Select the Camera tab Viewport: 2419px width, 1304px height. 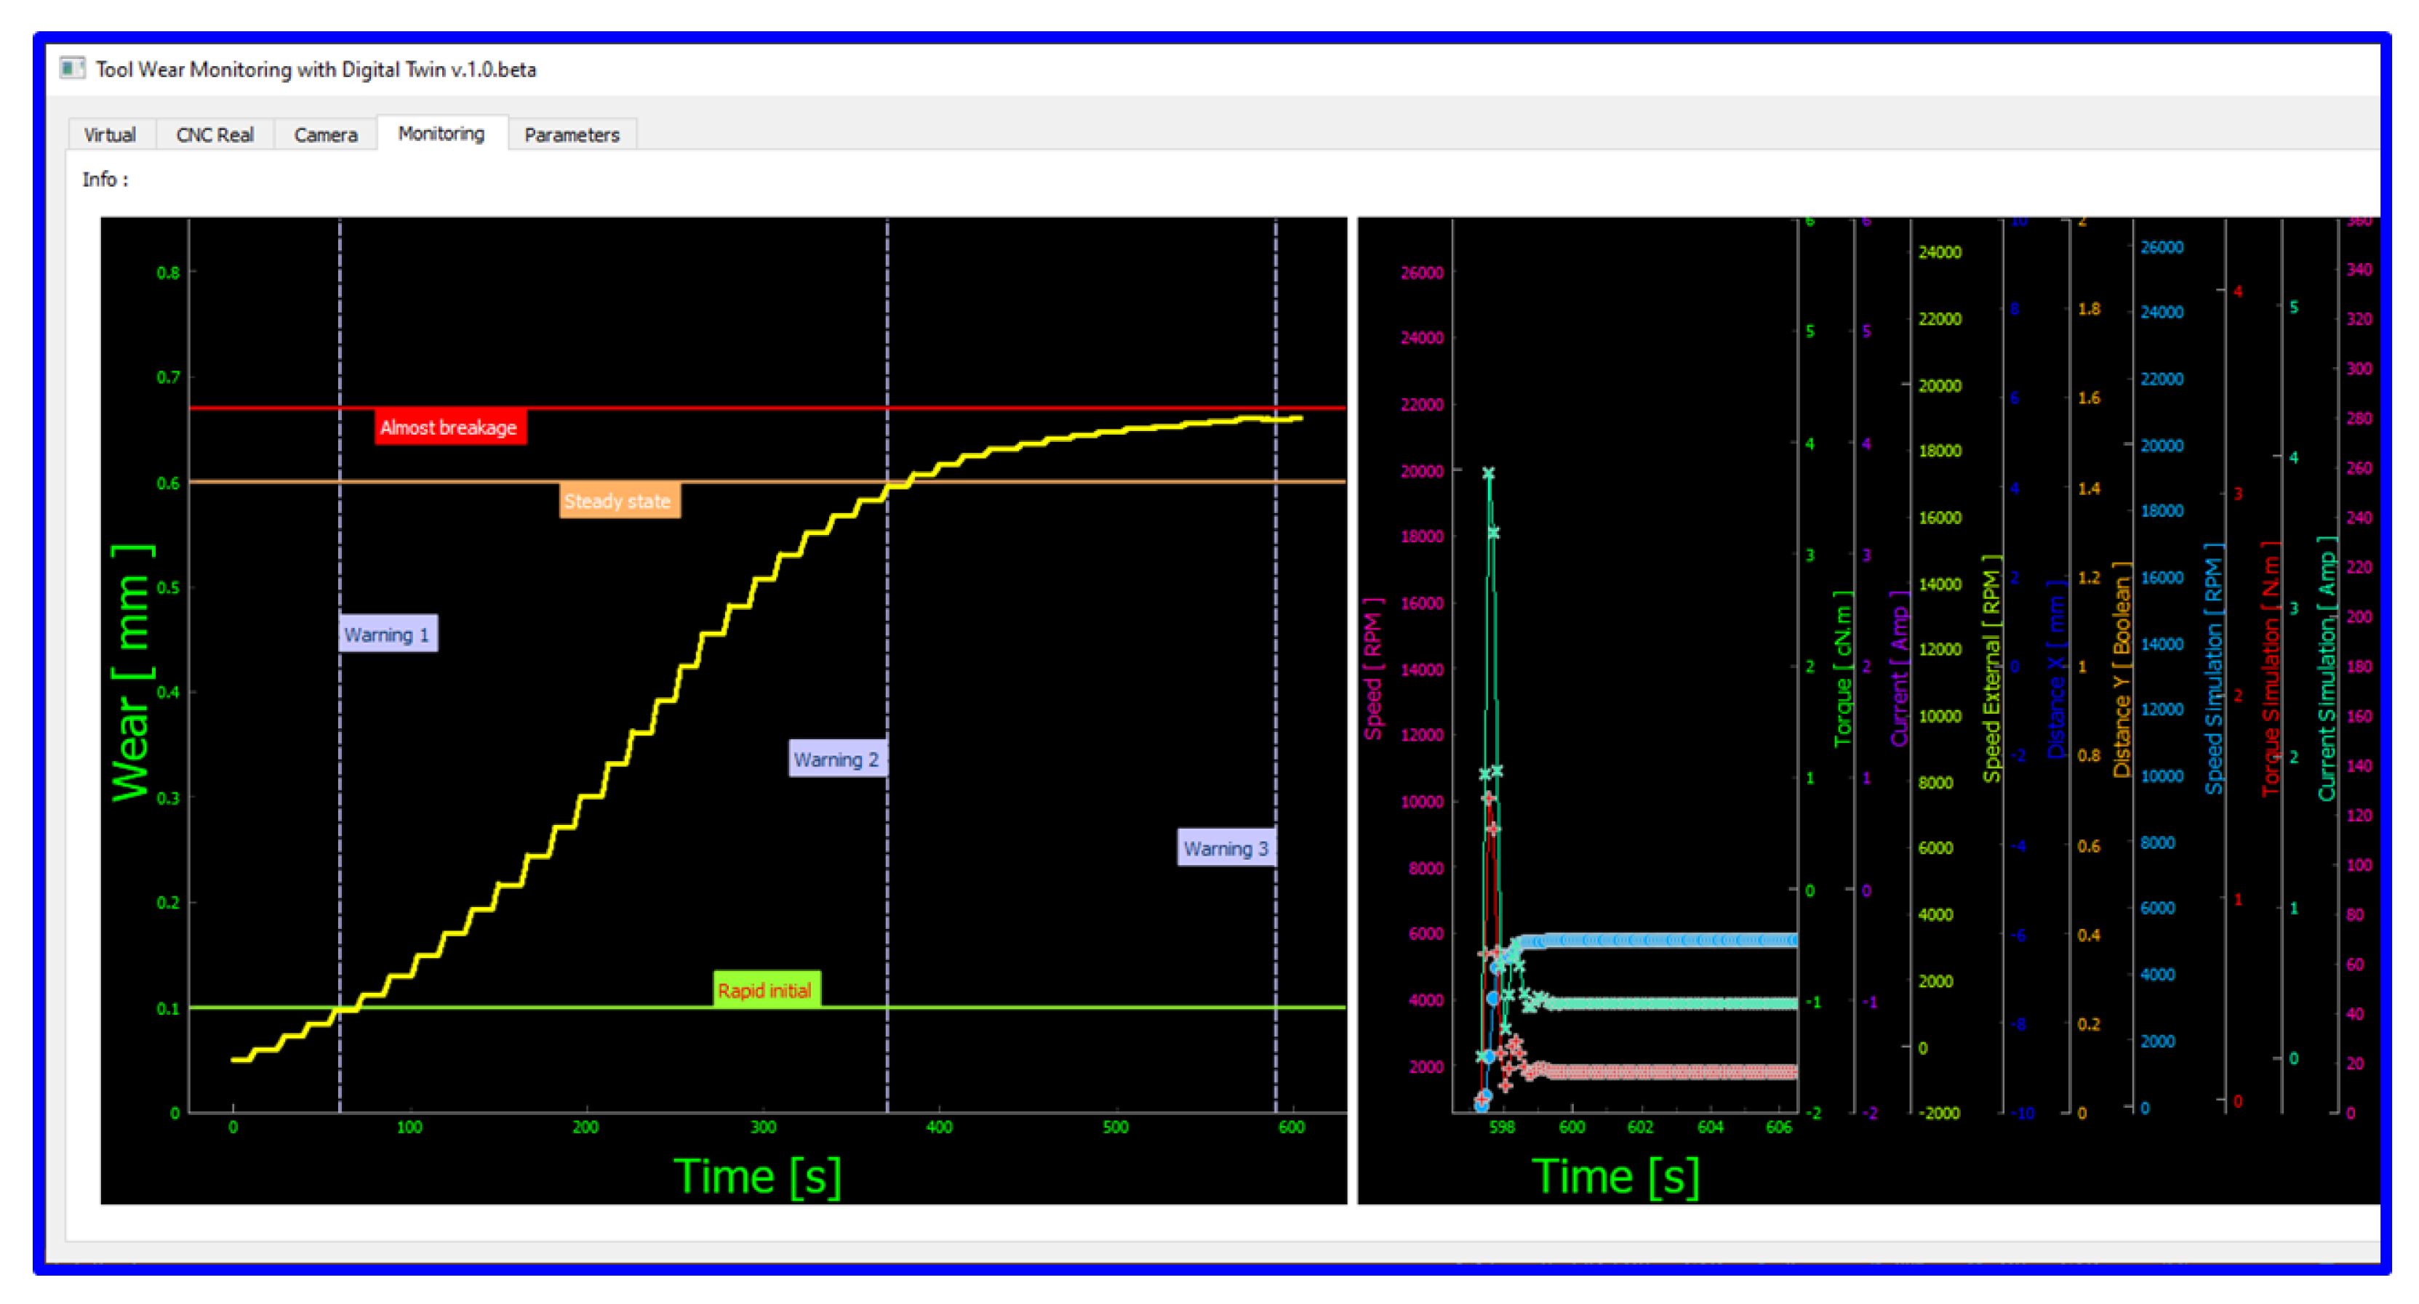pyautogui.click(x=325, y=135)
